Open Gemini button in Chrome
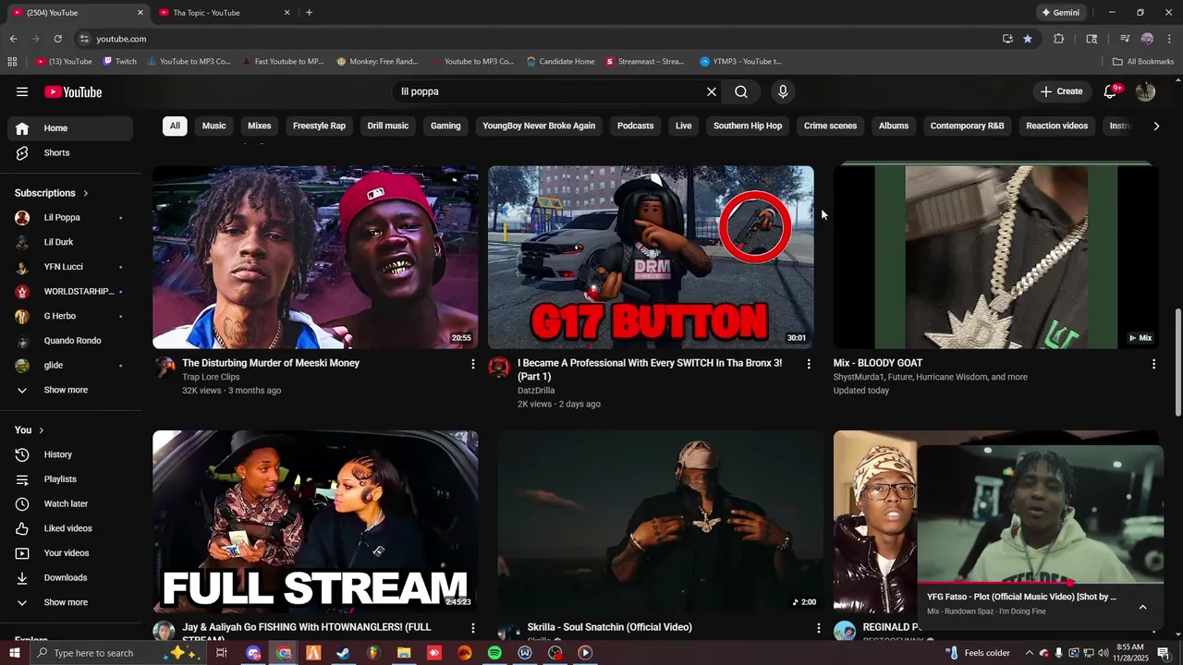The width and height of the screenshot is (1183, 665). [1060, 13]
